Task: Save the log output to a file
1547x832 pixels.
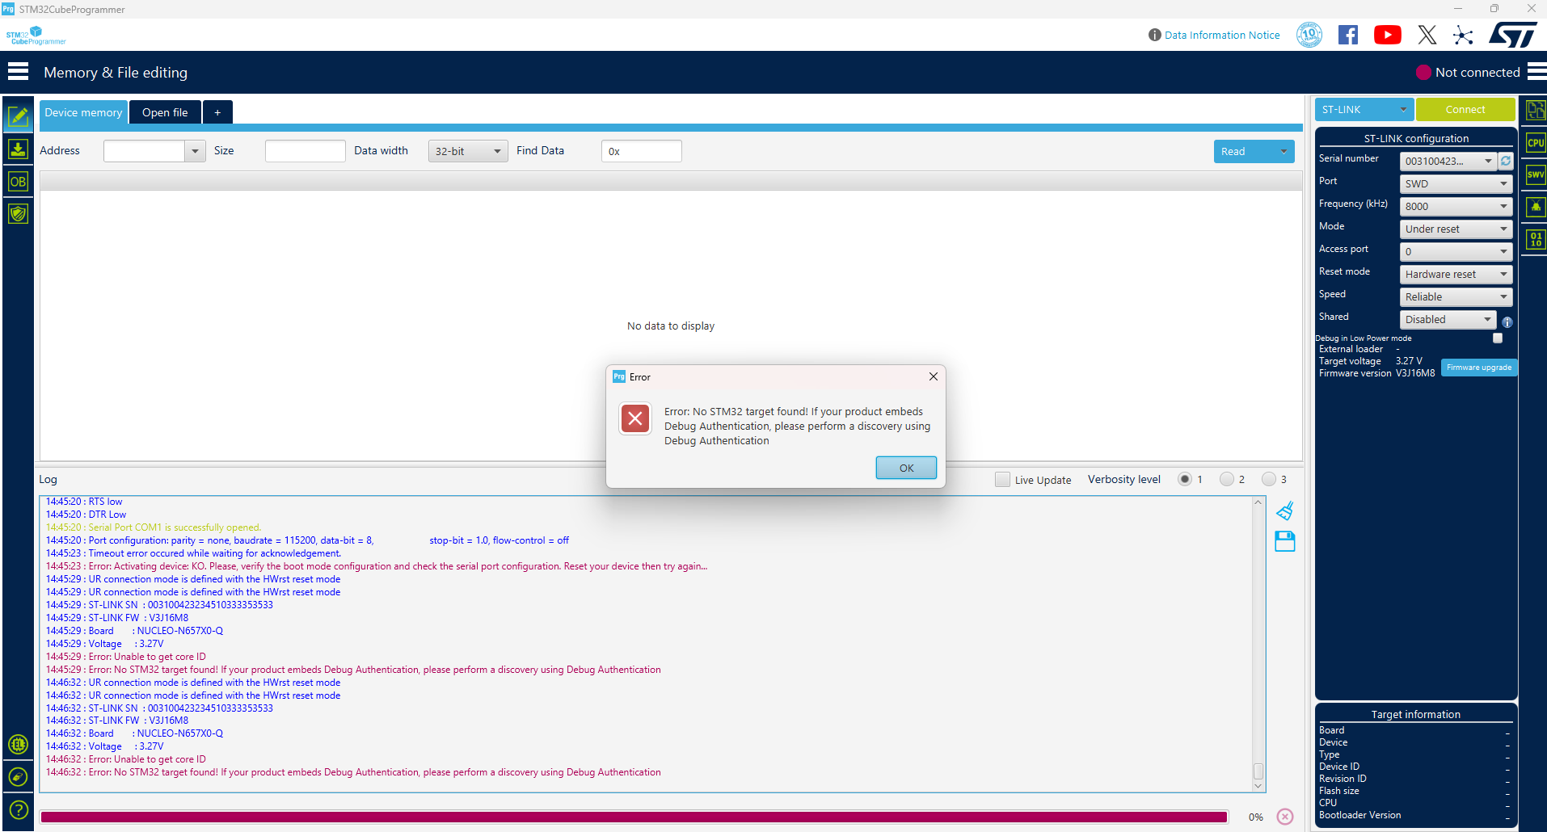Action: (x=1284, y=541)
